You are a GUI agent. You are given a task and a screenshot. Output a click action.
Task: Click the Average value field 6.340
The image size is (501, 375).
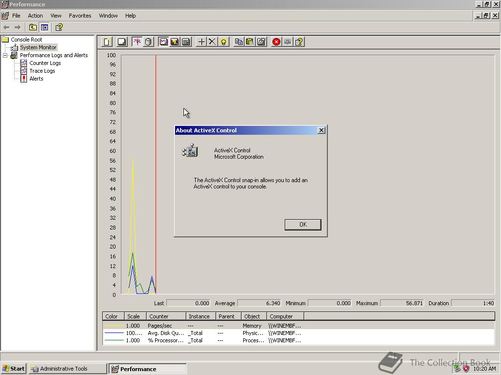pyautogui.click(x=259, y=303)
